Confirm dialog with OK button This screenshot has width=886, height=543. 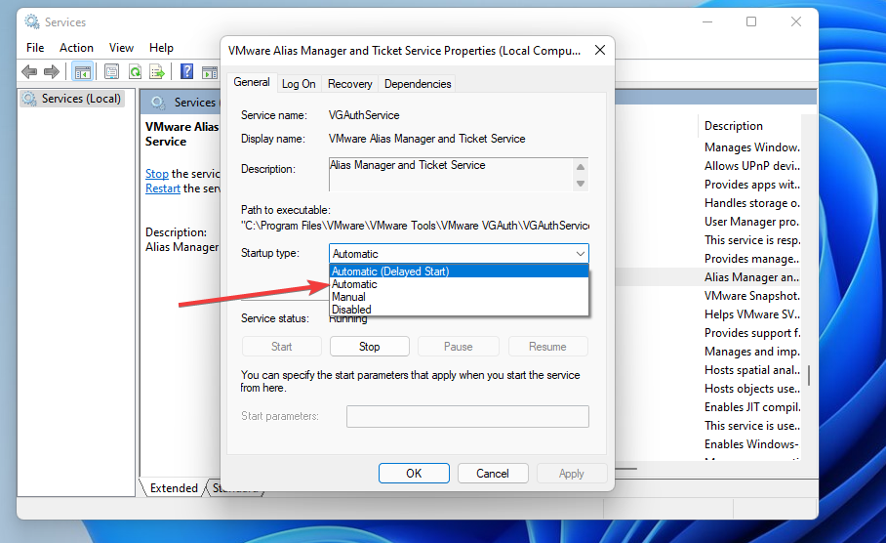pos(414,474)
